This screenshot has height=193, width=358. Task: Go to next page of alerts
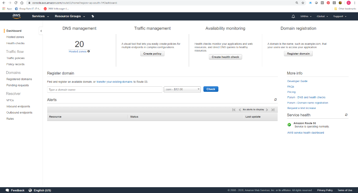coord(267,110)
